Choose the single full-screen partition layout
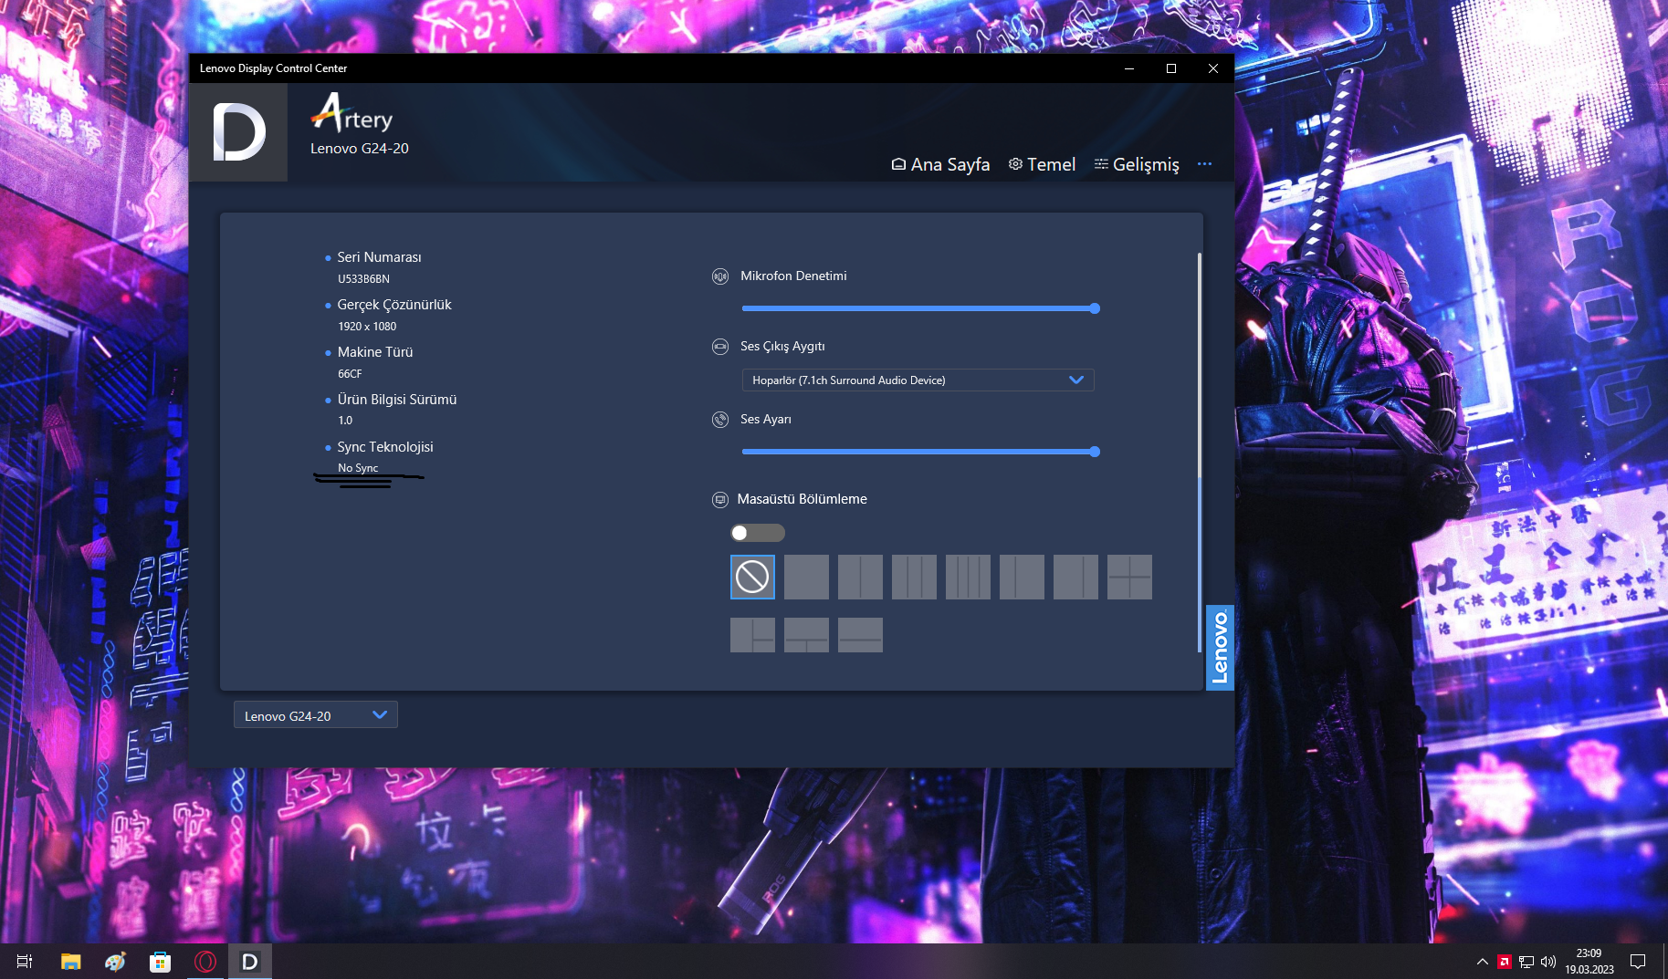Screen dimensions: 1668x979 (806, 577)
